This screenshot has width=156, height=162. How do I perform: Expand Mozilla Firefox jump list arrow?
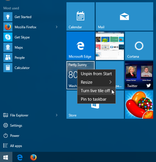(x=57, y=27)
